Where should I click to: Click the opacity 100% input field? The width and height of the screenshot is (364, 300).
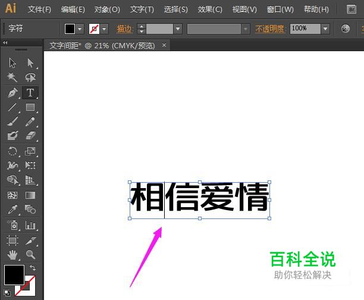coord(305,29)
